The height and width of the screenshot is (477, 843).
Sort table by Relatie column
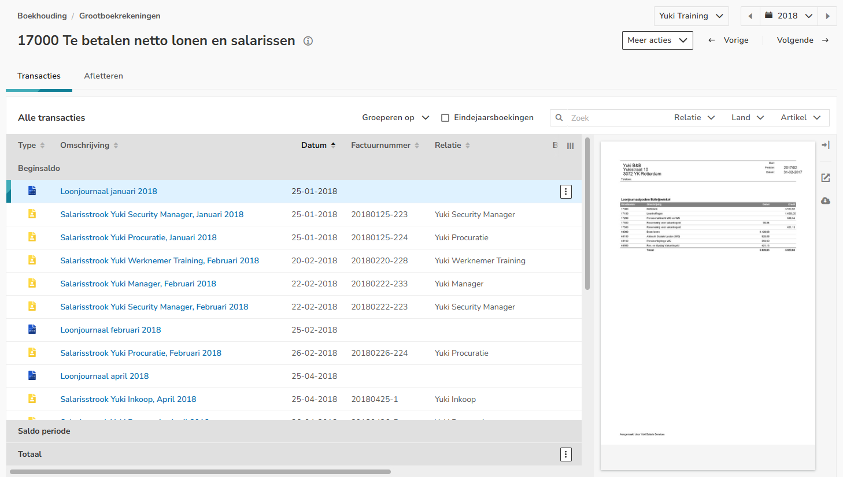coord(452,146)
